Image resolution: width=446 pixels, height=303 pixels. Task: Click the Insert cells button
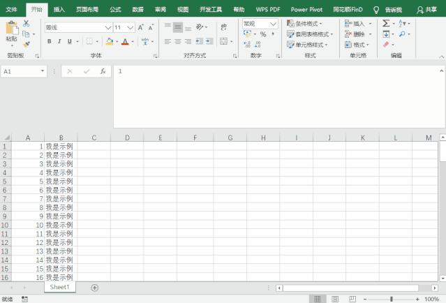355,24
